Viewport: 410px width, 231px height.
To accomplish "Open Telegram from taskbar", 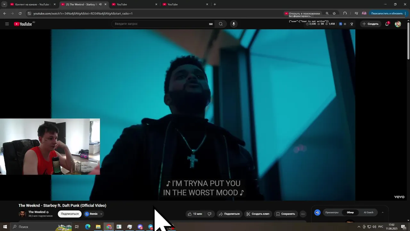I will (151, 227).
